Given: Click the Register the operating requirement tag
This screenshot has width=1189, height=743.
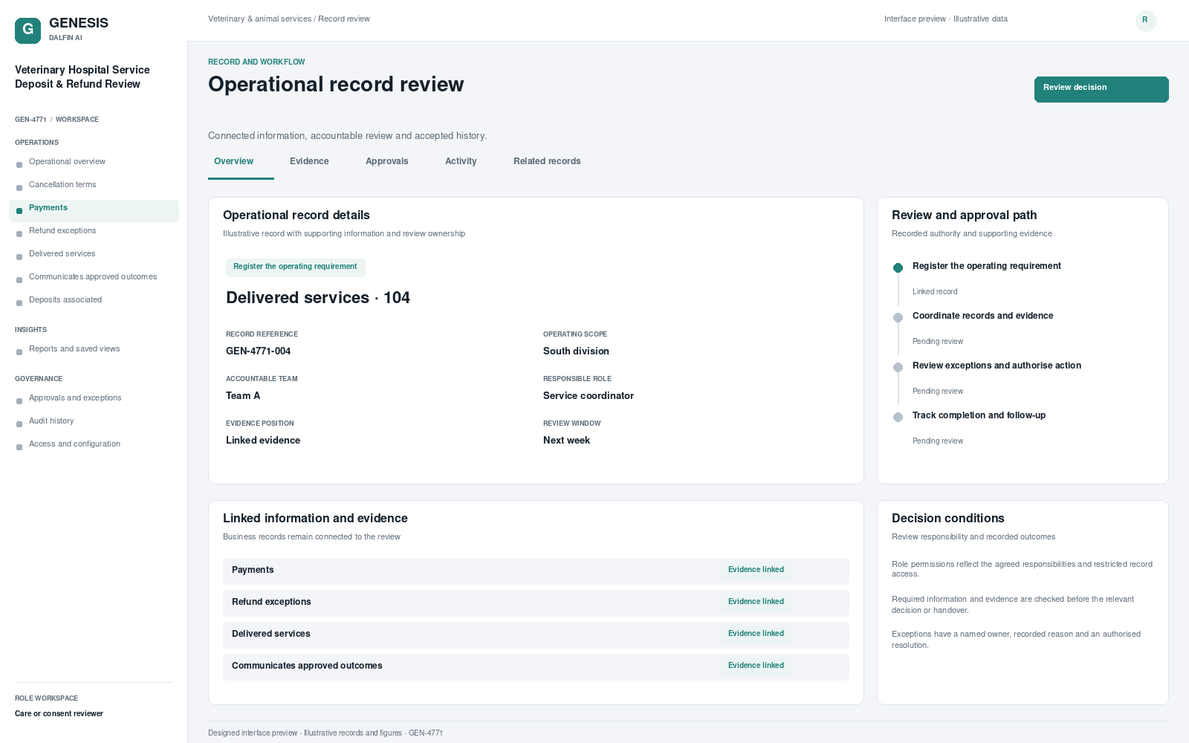Looking at the screenshot, I should [295, 267].
